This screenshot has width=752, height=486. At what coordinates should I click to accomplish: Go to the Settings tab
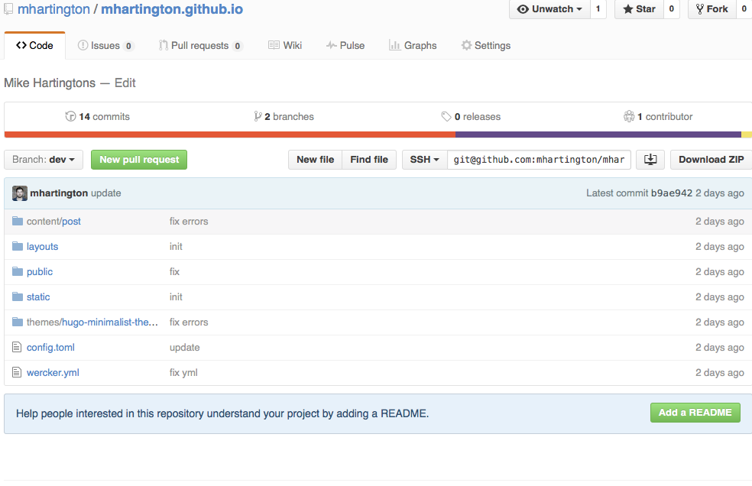[x=486, y=46]
